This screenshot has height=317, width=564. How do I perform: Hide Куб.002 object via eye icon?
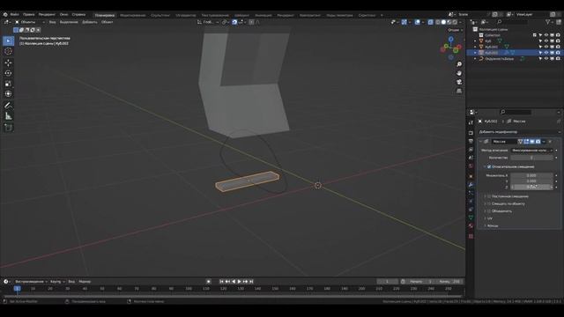pos(546,47)
